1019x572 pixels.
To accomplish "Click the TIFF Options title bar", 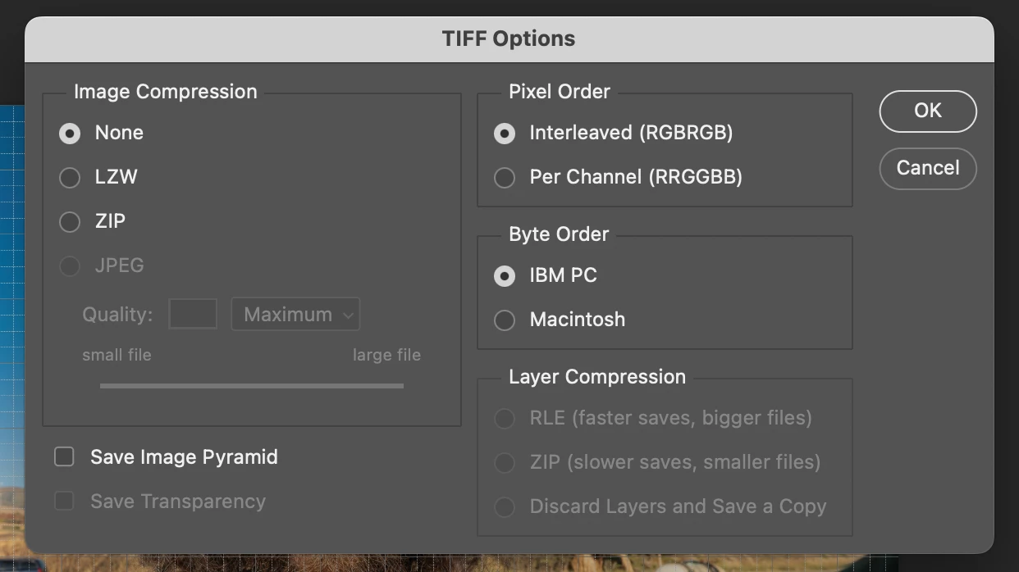I will pos(509,39).
